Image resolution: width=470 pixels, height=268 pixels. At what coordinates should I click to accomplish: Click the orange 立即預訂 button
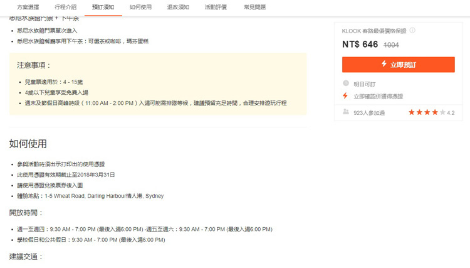coord(399,65)
